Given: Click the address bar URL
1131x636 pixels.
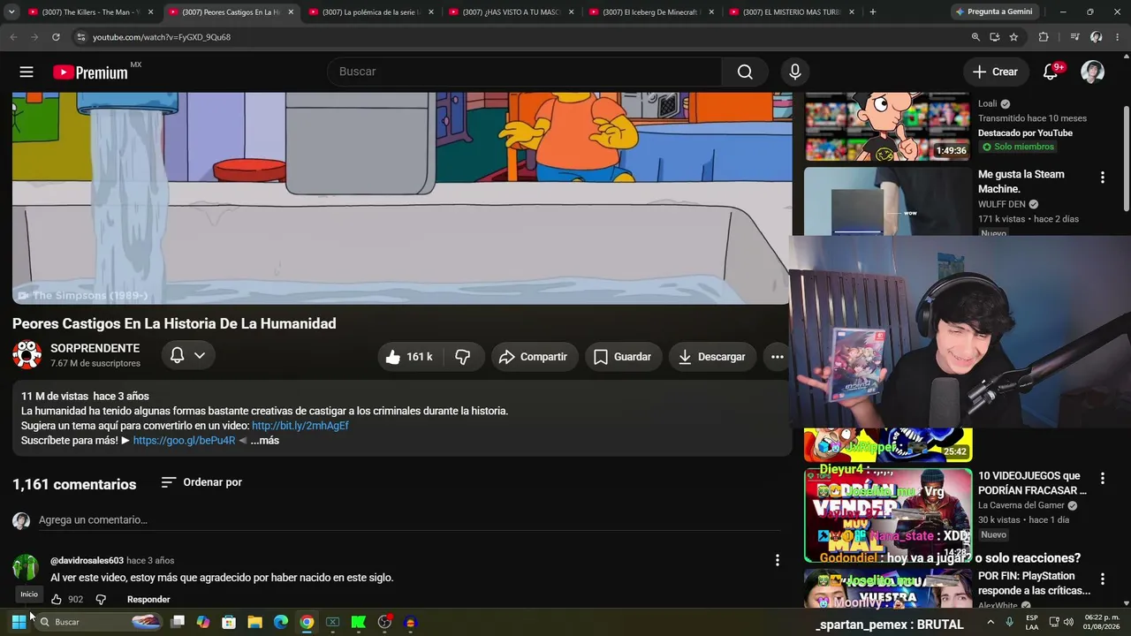Looking at the screenshot, I should [x=162, y=37].
